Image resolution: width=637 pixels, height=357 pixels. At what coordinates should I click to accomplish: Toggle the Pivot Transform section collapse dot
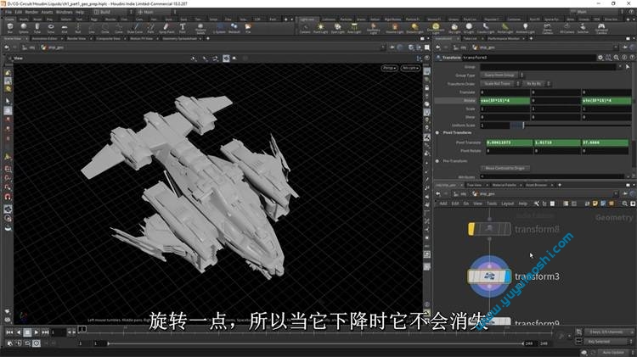click(x=437, y=132)
